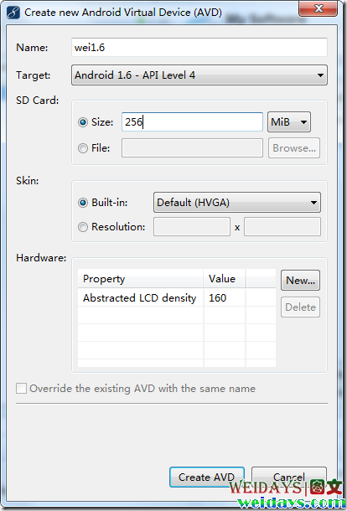Click the Create AVD button
The height and width of the screenshot is (511, 347).
[207, 477]
